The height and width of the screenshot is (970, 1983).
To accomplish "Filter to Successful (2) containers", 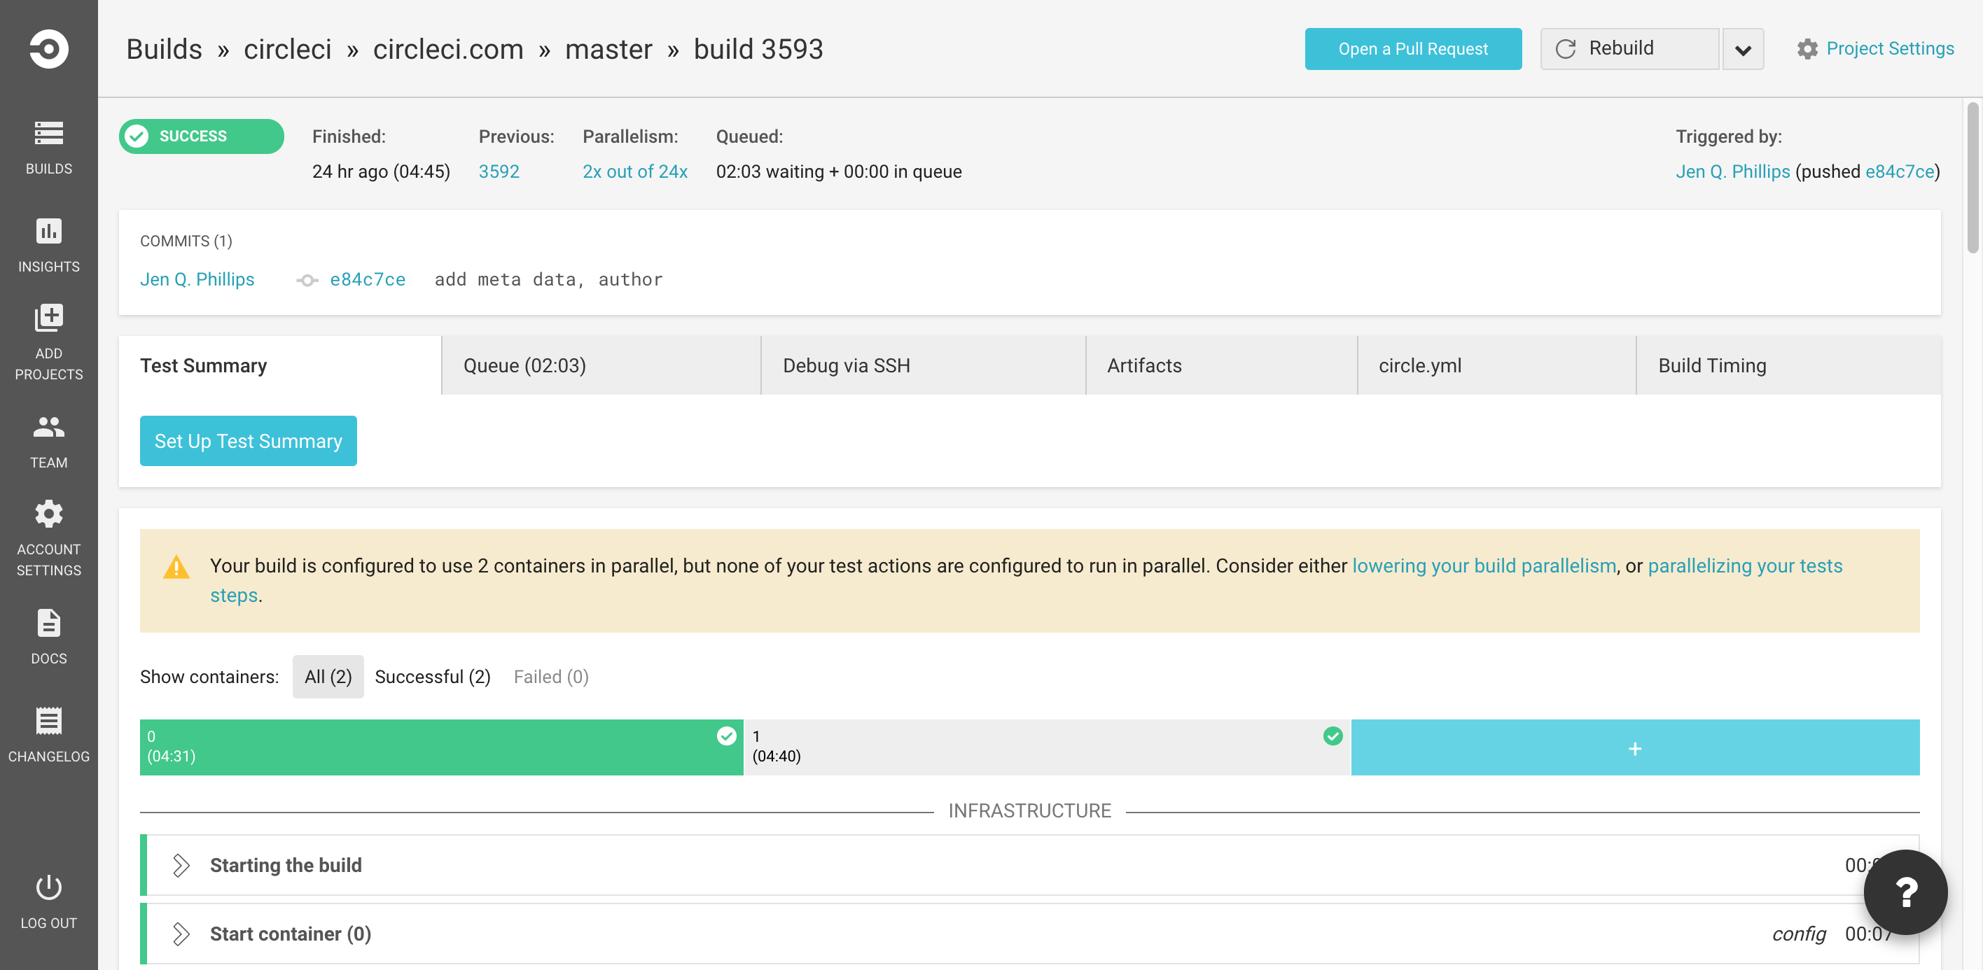I will (433, 677).
